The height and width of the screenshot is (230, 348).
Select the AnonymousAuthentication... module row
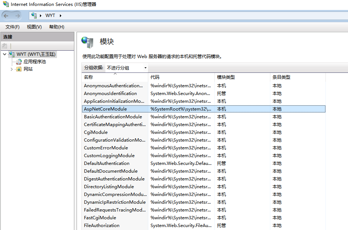[x=203, y=86]
